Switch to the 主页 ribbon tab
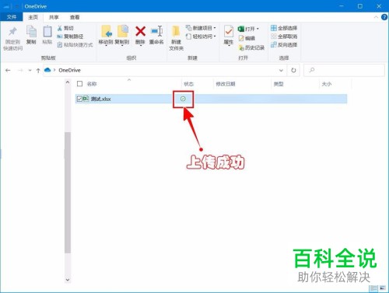 click(33, 17)
